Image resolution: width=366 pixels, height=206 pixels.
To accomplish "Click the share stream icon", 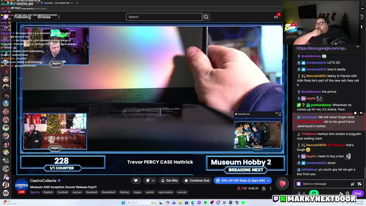I will click(264, 189).
